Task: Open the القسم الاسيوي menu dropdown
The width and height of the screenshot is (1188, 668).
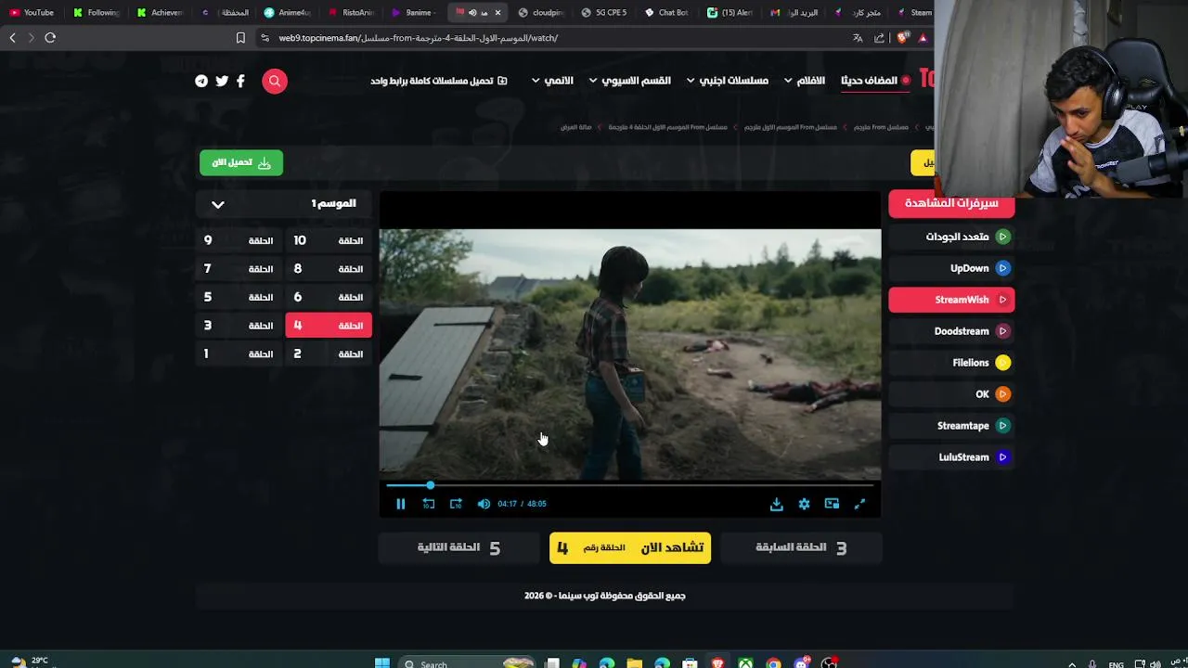Action: point(629,81)
